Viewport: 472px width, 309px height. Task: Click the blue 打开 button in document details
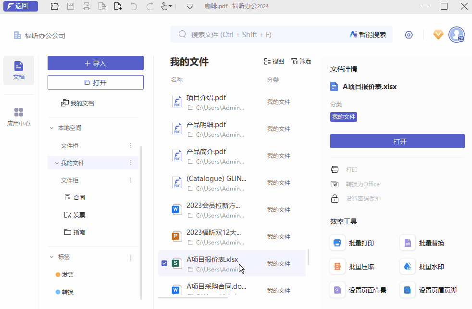397,141
